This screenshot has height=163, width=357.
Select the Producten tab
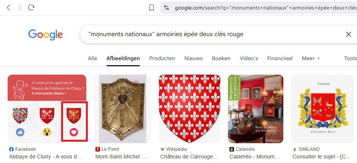(x=162, y=58)
